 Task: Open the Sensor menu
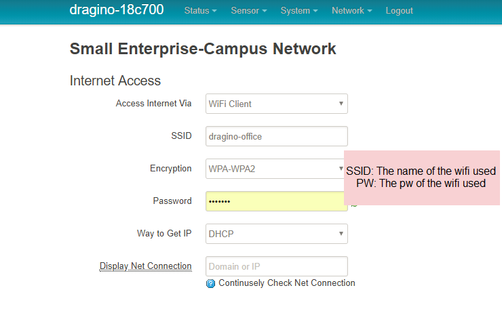click(x=249, y=11)
